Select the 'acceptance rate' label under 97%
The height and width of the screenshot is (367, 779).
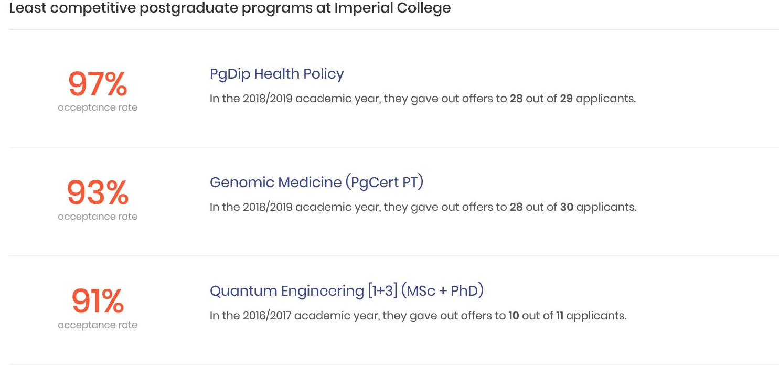point(98,107)
